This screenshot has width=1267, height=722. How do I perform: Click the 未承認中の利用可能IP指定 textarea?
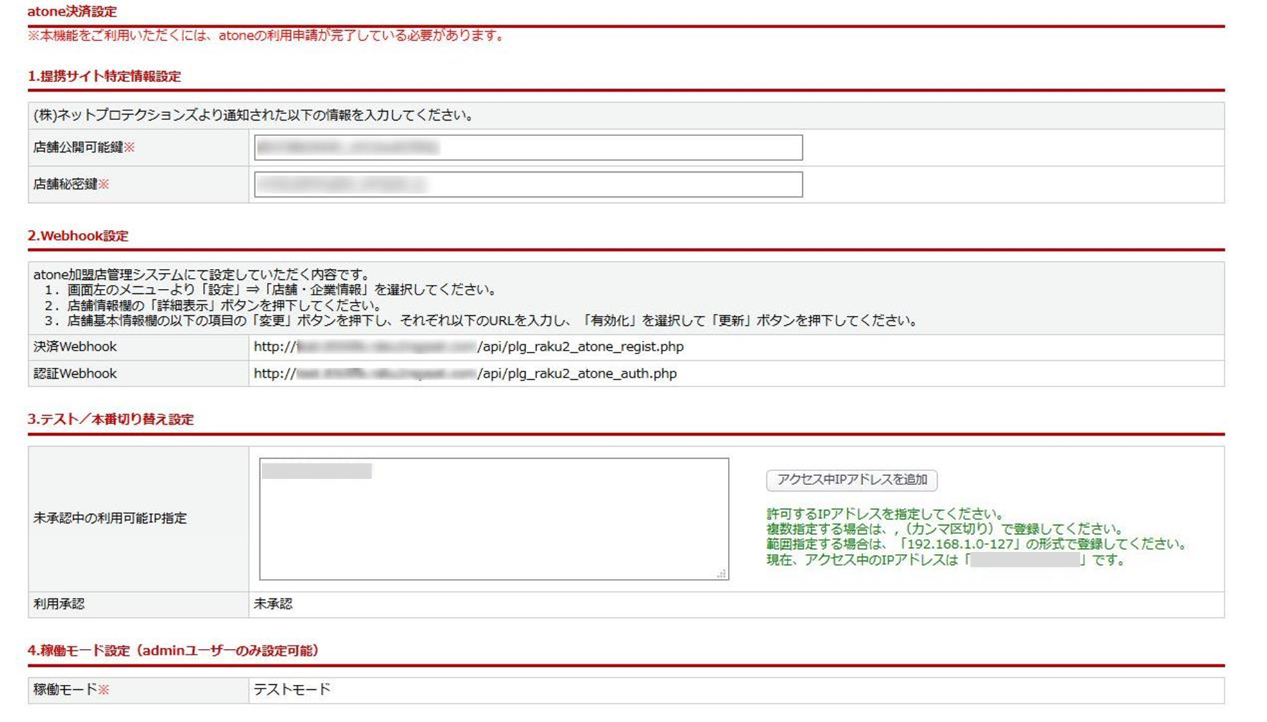tap(494, 519)
